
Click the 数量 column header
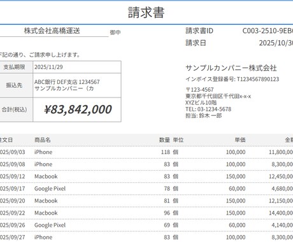click(164, 140)
